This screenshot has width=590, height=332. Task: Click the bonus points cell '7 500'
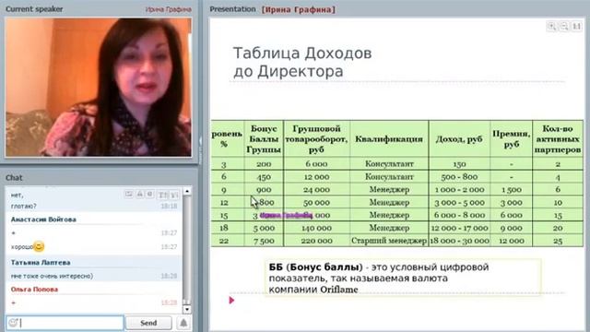tap(264, 241)
